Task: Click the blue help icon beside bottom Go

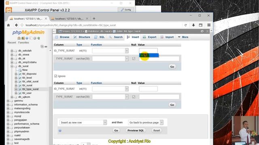Action: [60, 130]
